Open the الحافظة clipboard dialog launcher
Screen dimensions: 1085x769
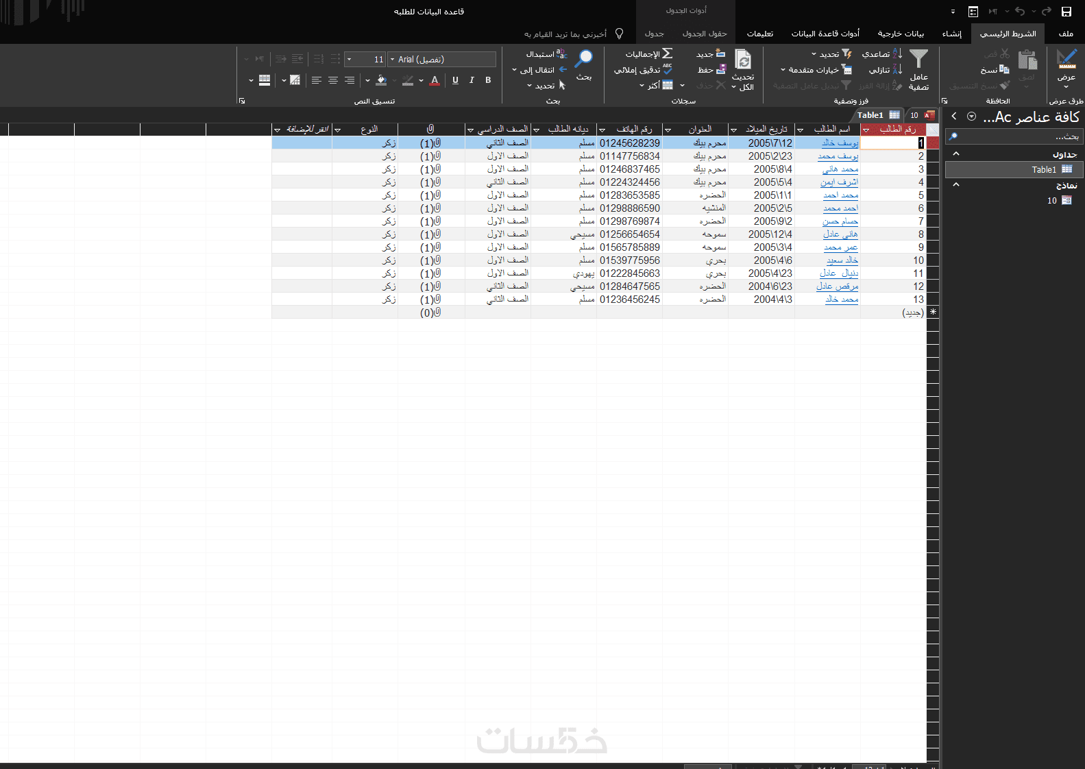coord(944,101)
